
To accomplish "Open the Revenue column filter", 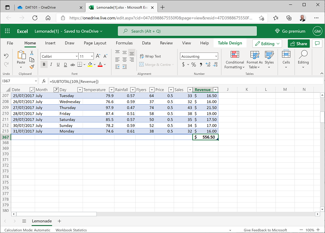I will point(215,89).
